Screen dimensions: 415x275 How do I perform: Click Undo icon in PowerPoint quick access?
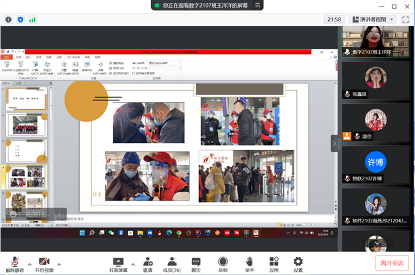point(12,52)
